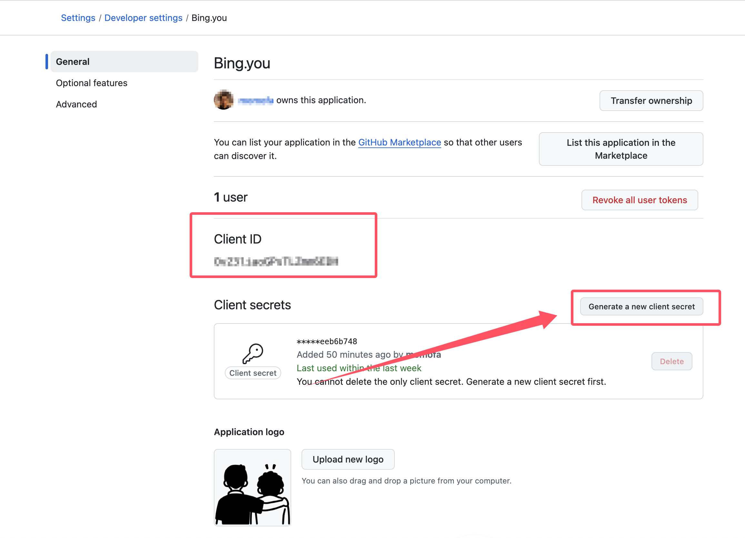Switch to the Advanced sidebar section
Screen dimensions: 745x538
[x=76, y=104]
